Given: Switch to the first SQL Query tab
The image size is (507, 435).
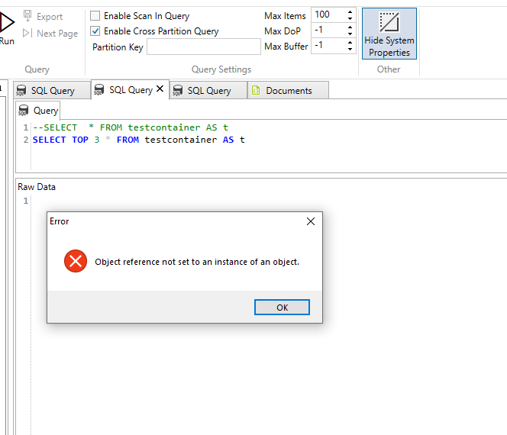Looking at the screenshot, I should [52, 91].
